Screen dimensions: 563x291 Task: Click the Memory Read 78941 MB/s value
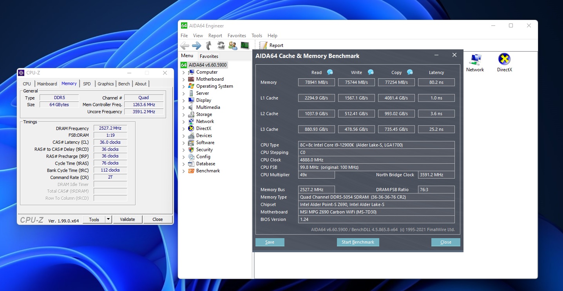(x=317, y=82)
